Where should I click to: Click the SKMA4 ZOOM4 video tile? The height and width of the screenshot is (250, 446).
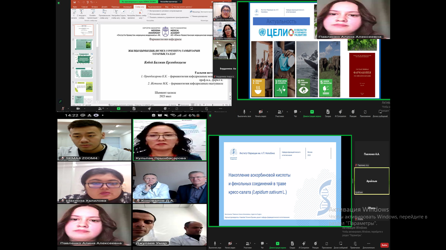click(94, 140)
